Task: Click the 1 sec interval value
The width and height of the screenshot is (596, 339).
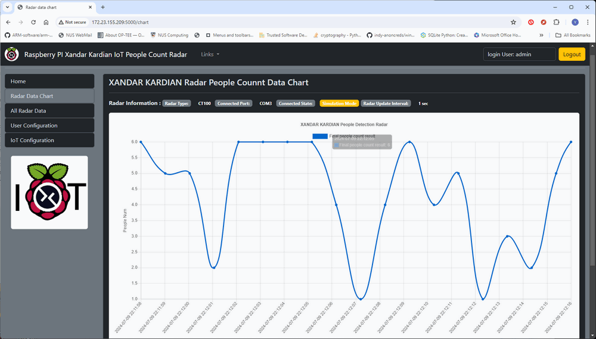Action: pyautogui.click(x=423, y=104)
